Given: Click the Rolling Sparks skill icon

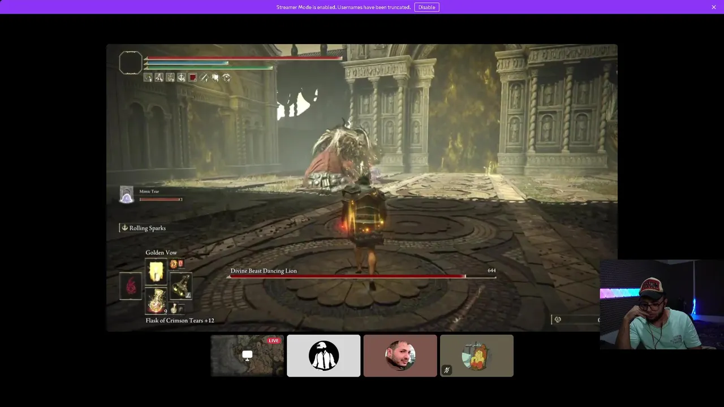Looking at the screenshot, I should click(x=124, y=228).
